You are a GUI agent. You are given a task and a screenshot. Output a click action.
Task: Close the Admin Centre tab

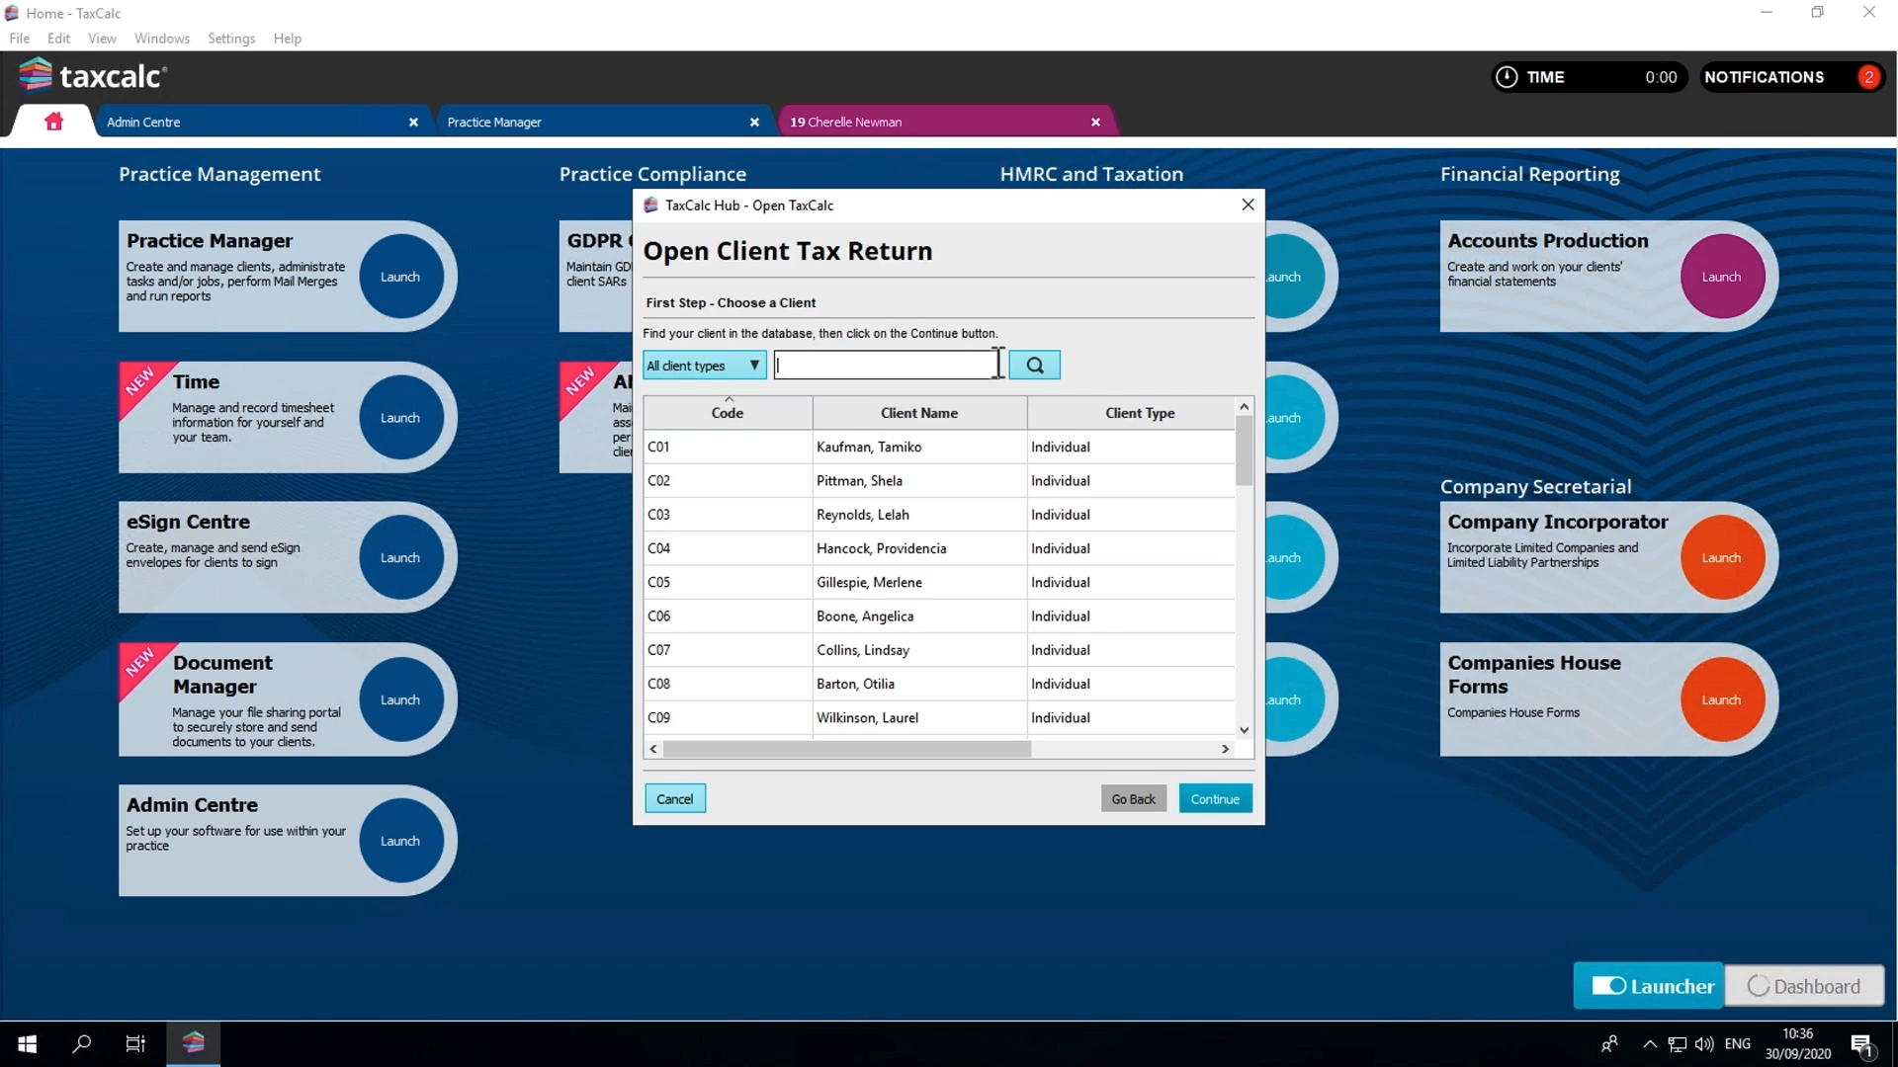pos(413,123)
